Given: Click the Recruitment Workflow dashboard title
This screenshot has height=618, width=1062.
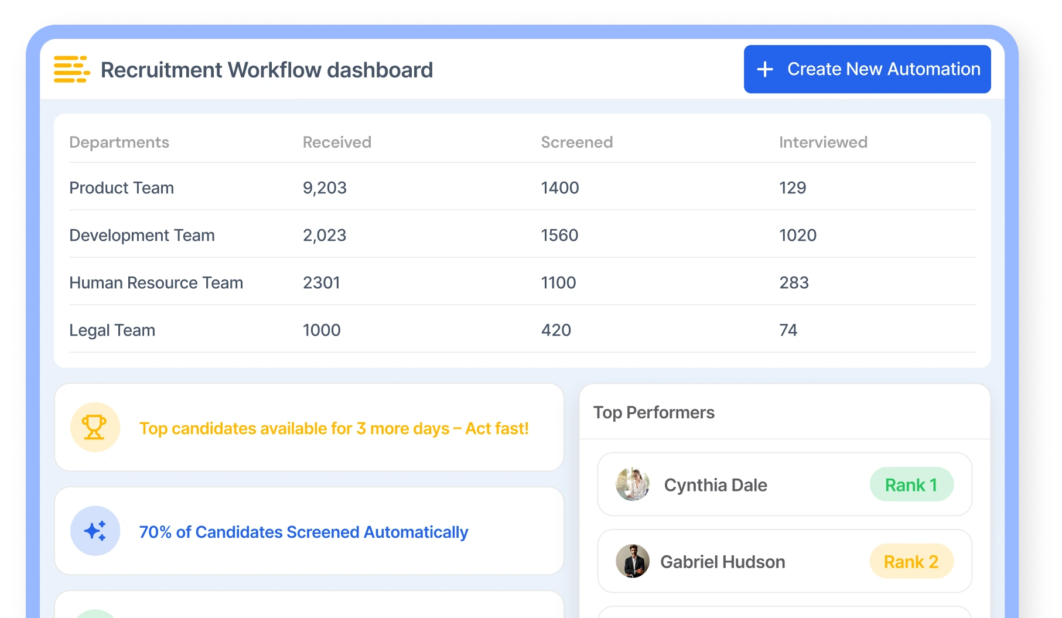Looking at the screenshot, I should (267, 70).
